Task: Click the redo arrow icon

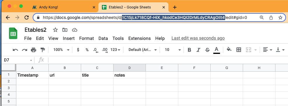Action: 25,50
